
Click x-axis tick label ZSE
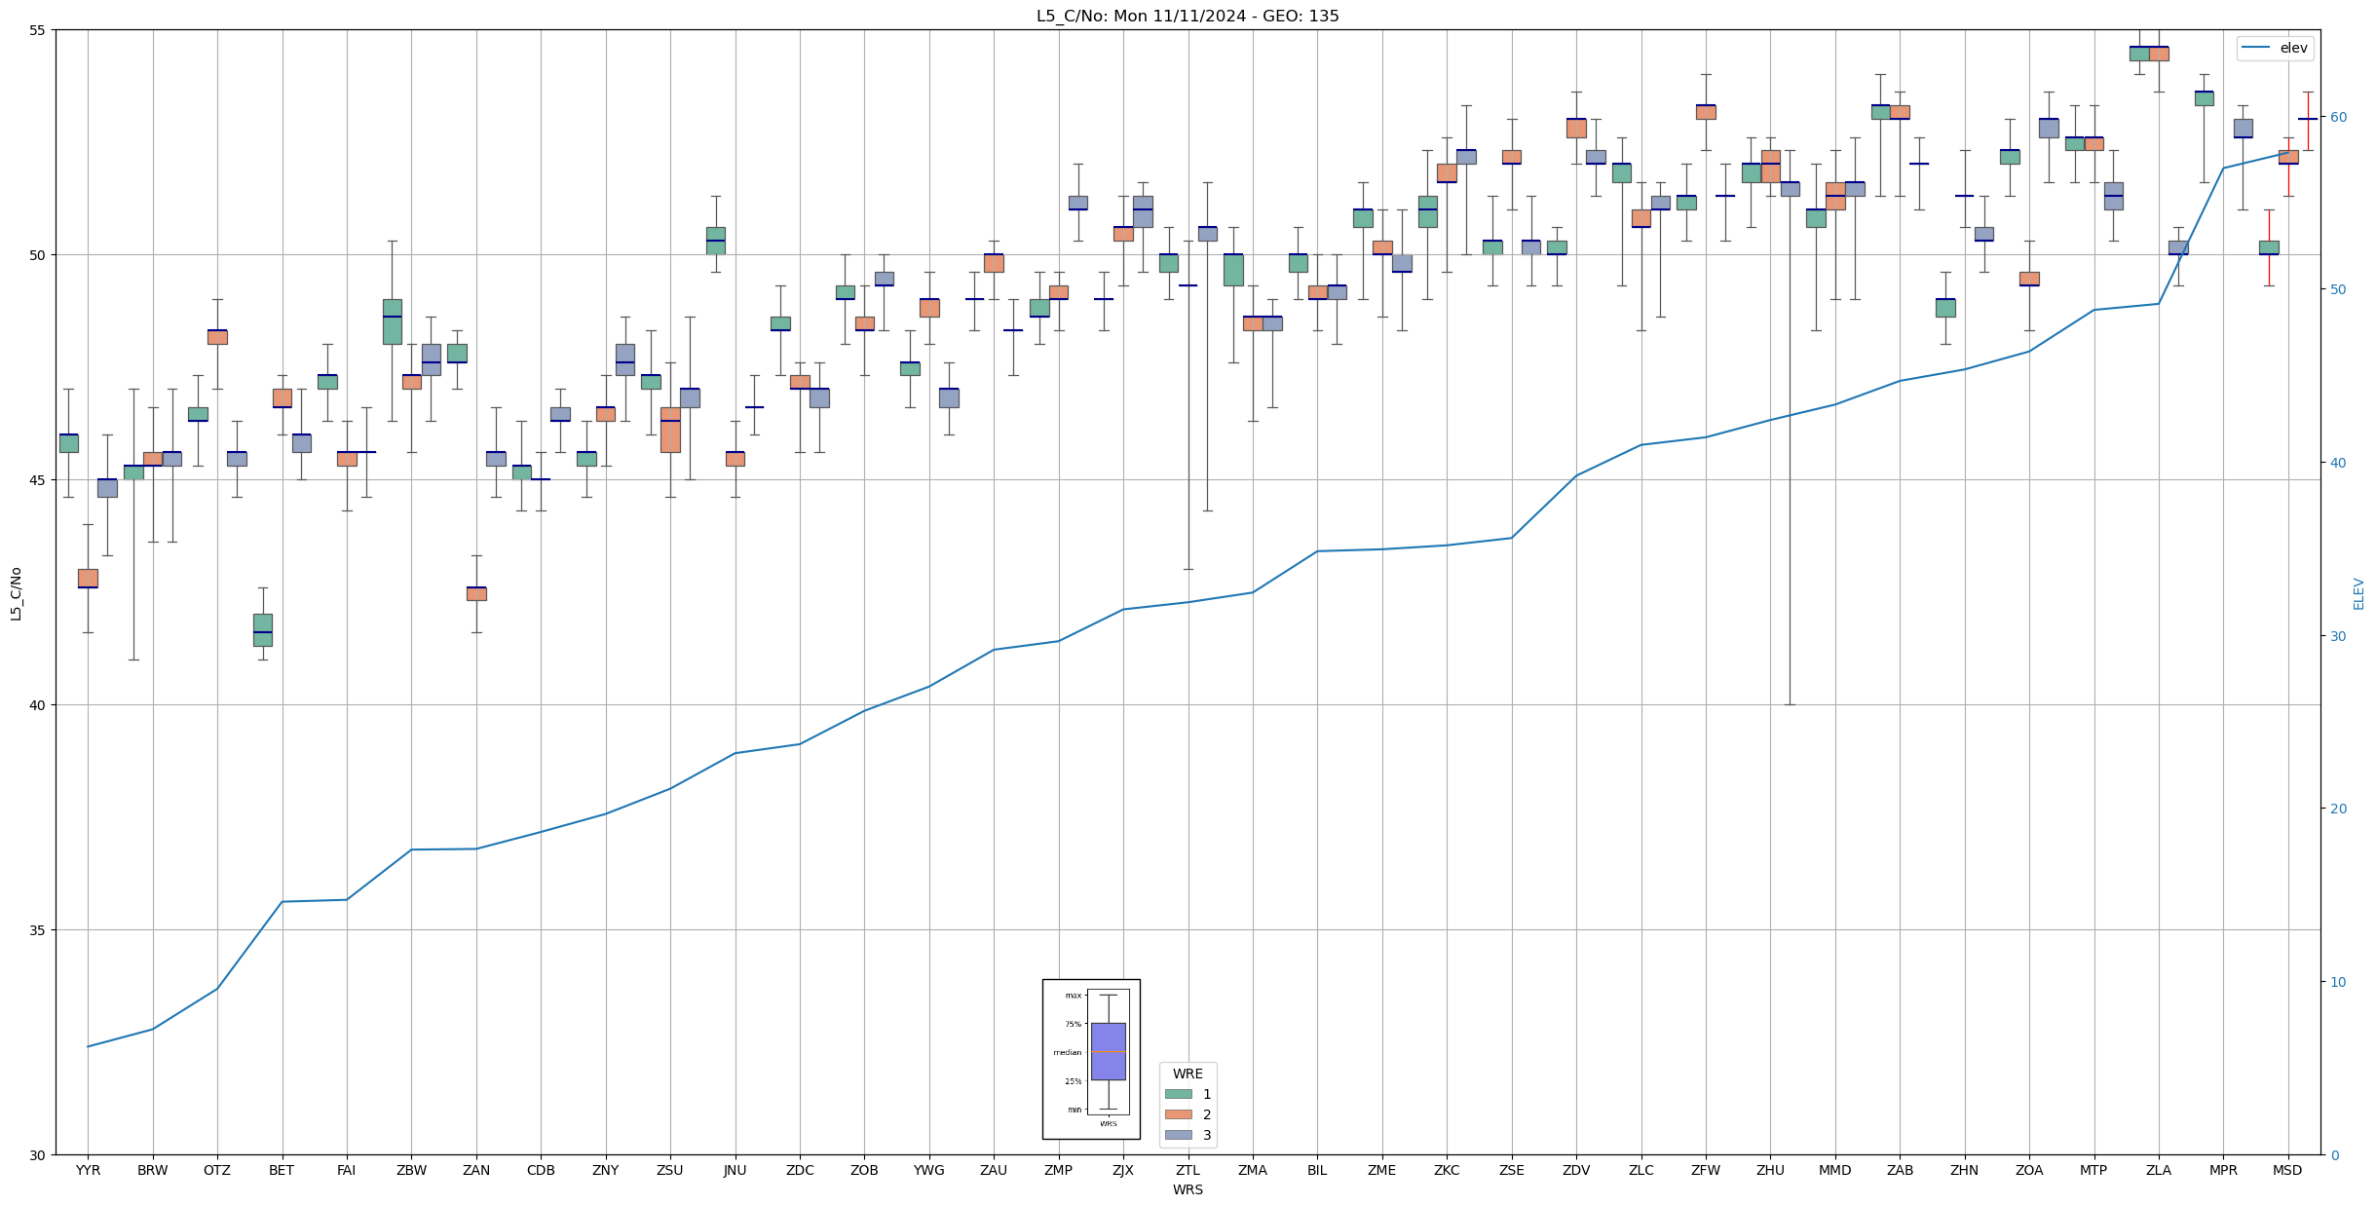pyautogui.click(x=1512, y=1170)
